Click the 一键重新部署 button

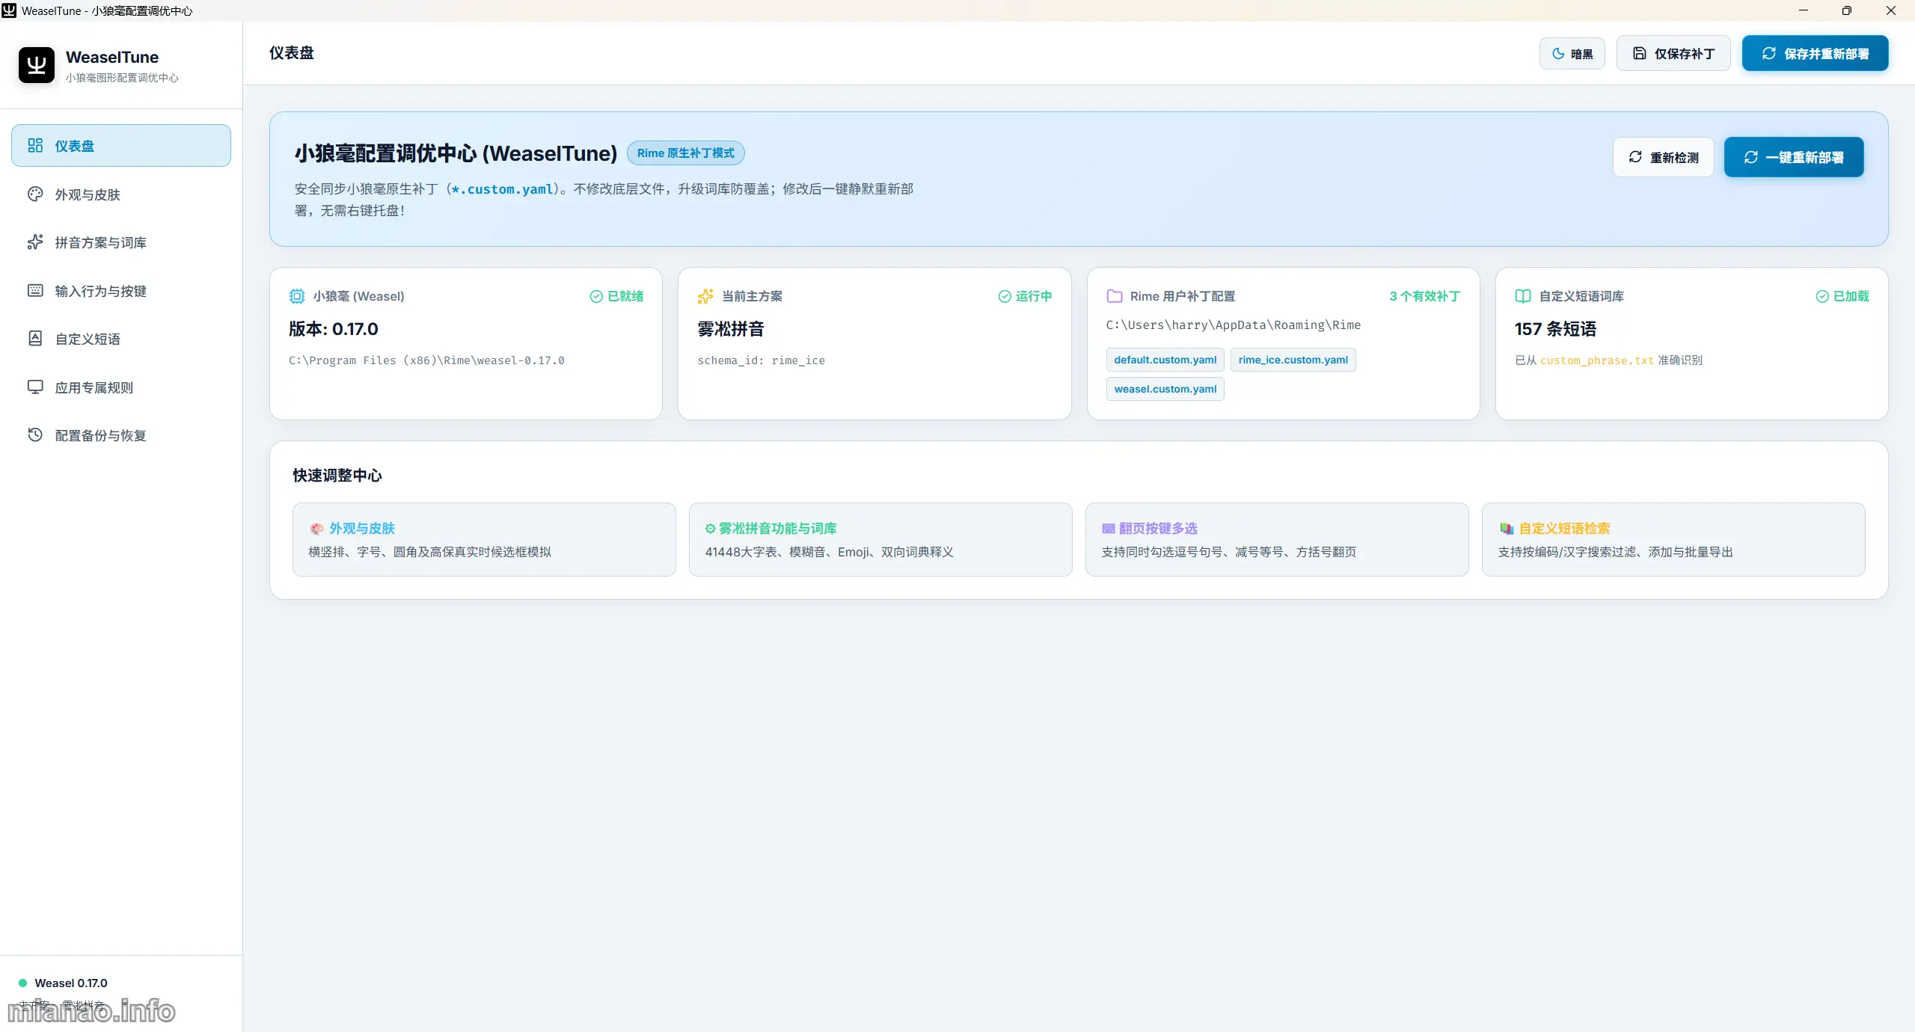[x=1794, y=157]
